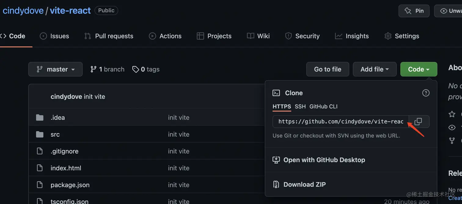Screen dimensions: 462x204
Task: Open the package.json file name
Action: (x=70, y=185)
